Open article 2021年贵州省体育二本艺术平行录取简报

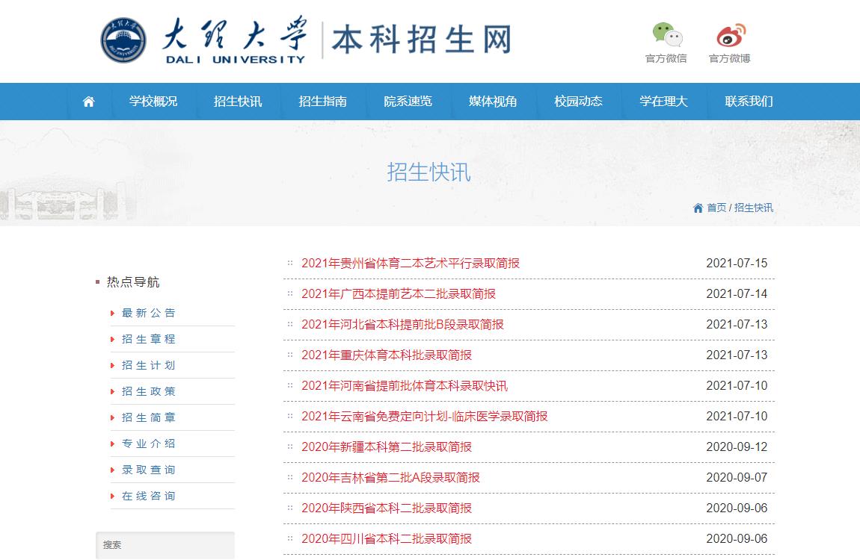click(411, 264)
